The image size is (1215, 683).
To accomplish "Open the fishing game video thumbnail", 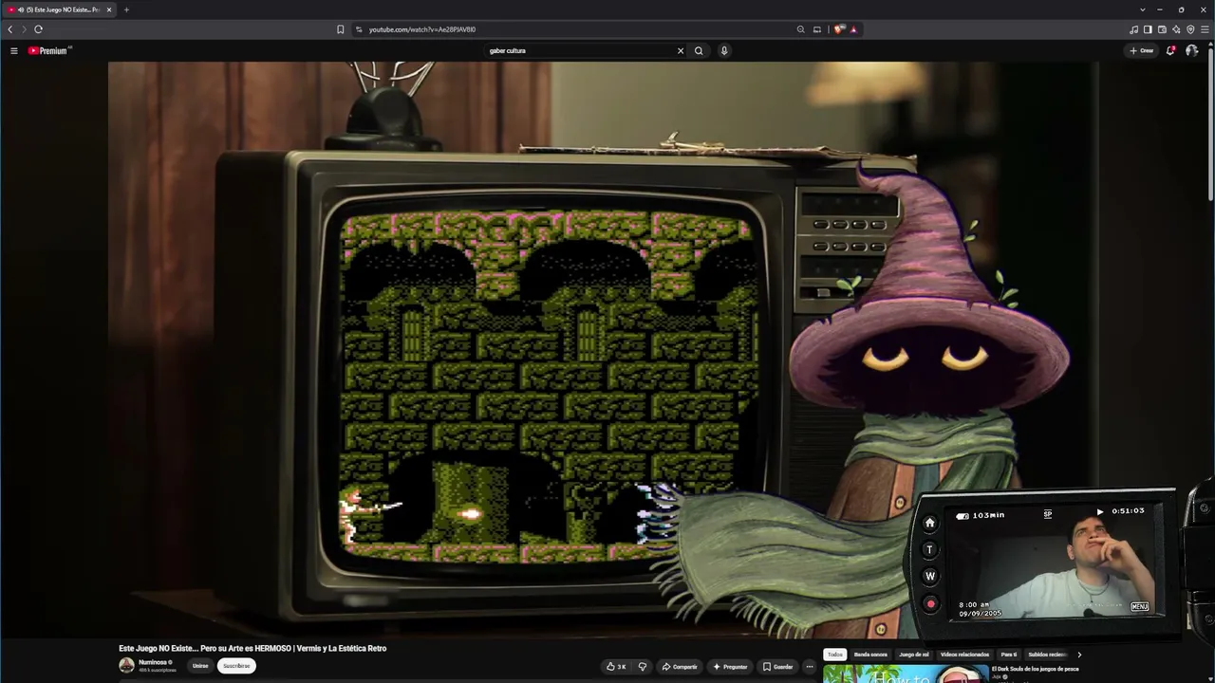I will point(906,674).
